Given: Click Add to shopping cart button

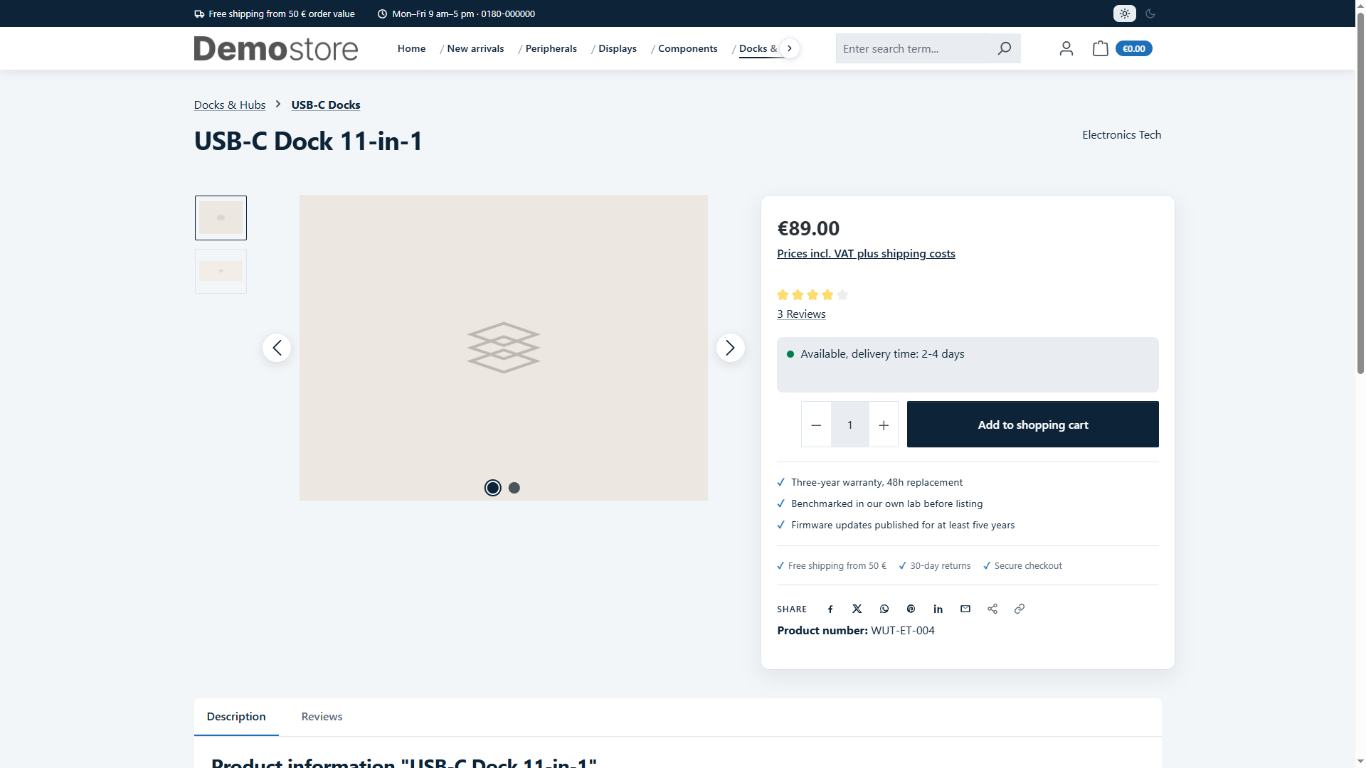Looking at the screenshot, I should pos(1032,425).
